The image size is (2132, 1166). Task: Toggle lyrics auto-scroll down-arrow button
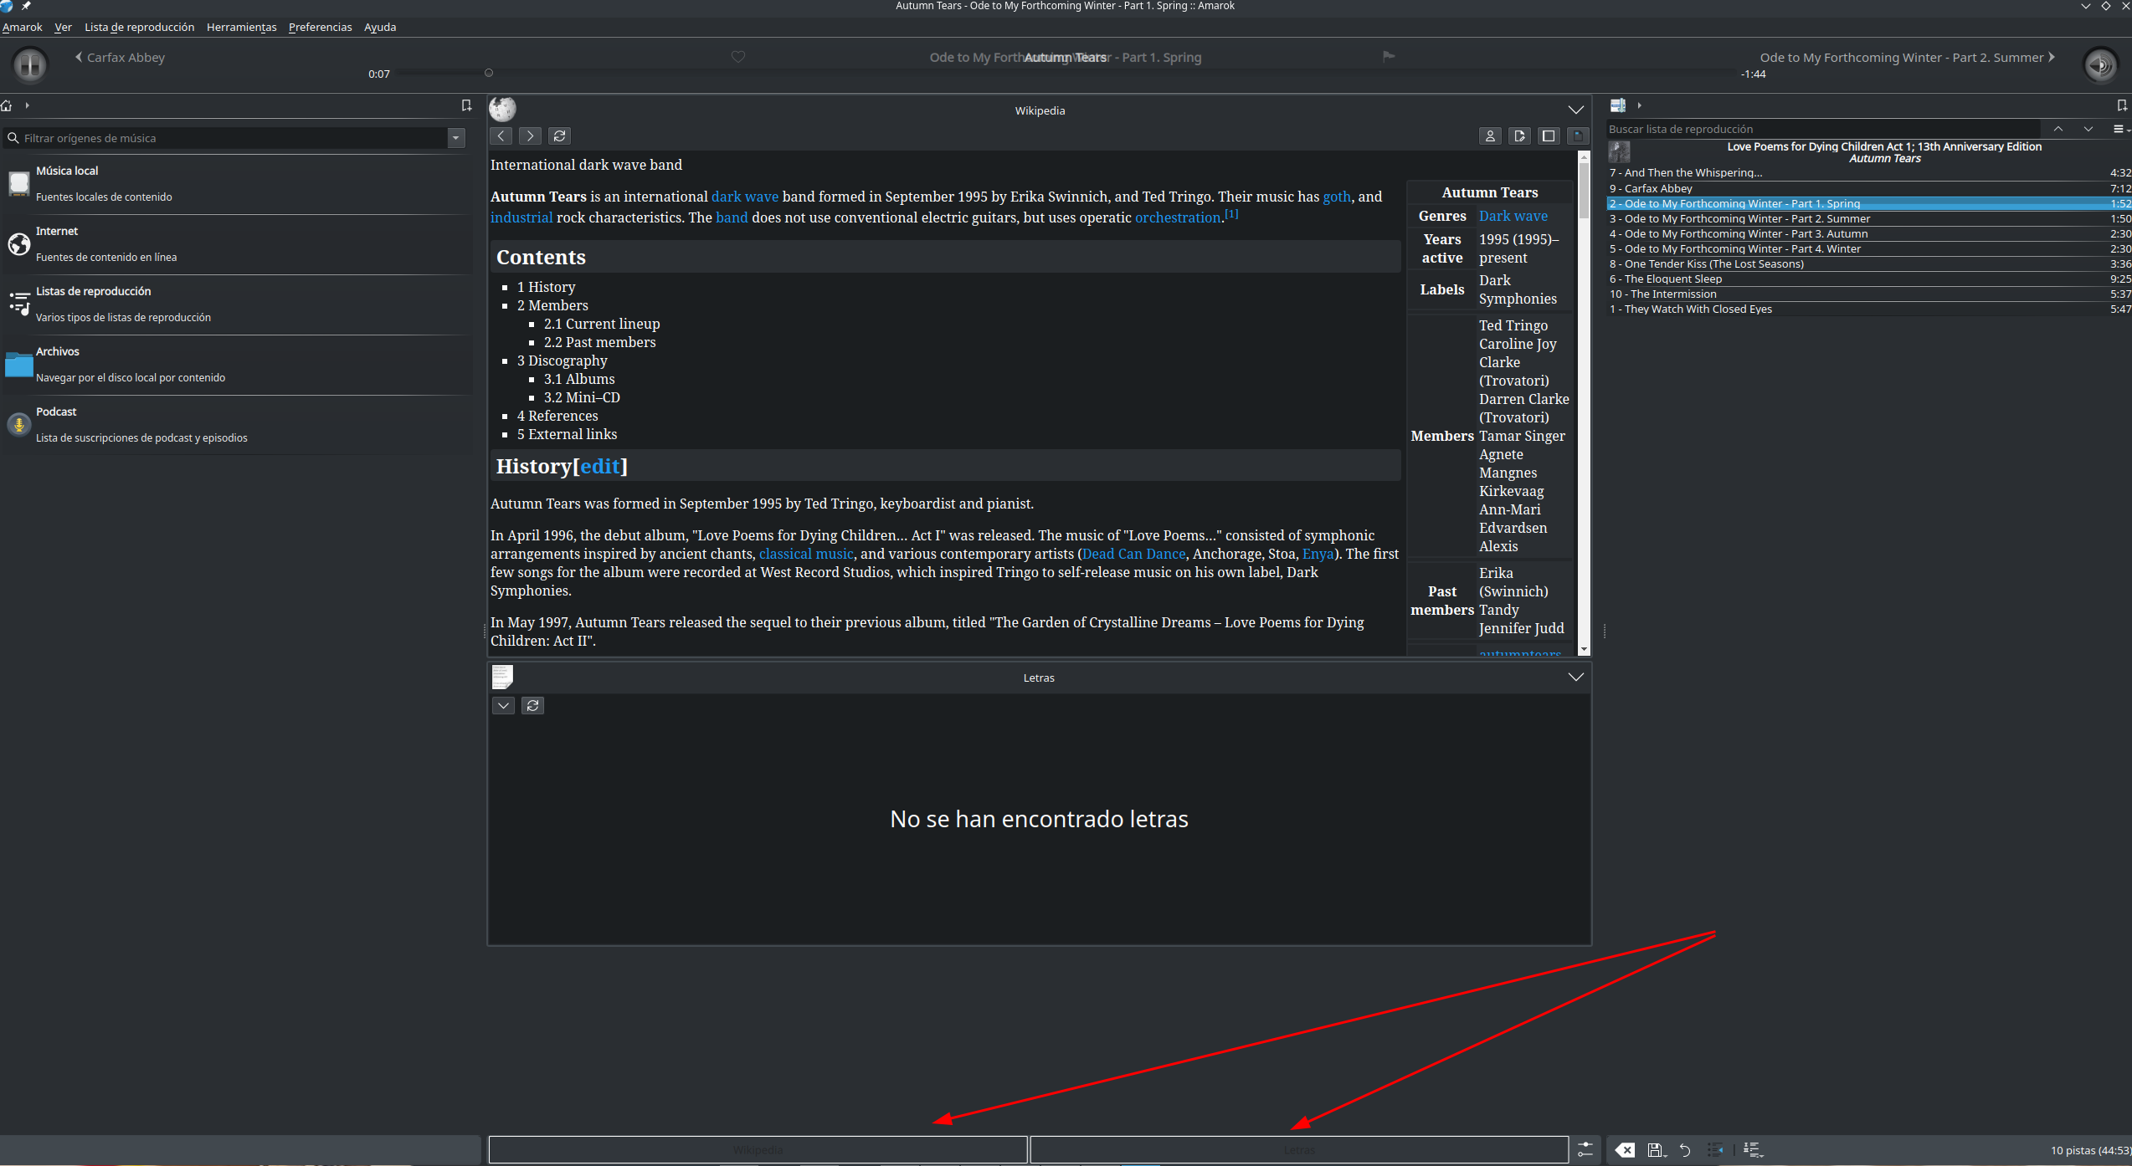pos(503,705)
